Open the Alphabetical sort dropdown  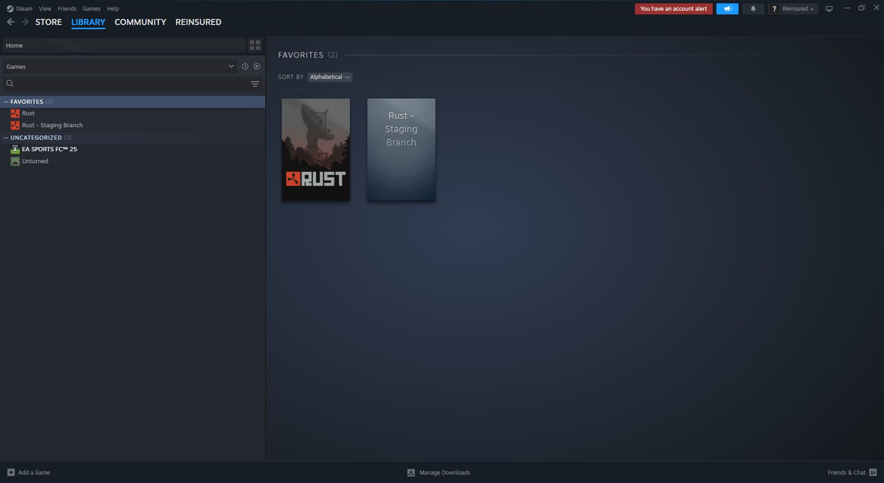[x=329, y=77]
